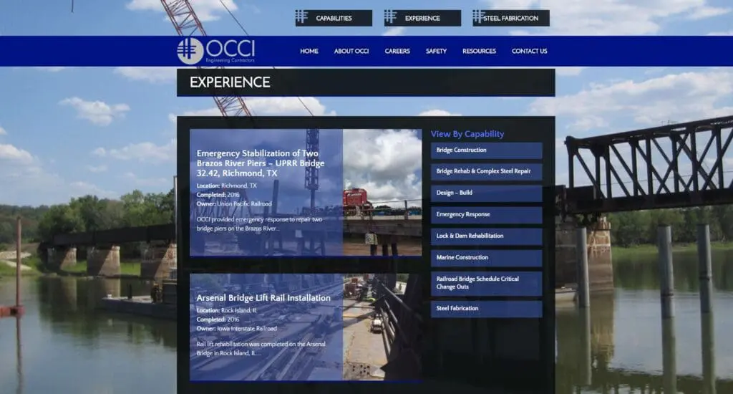Click the 'Rail lift rehabilitation was completed' description
The image size is (733, 394).
click(261, 349)
